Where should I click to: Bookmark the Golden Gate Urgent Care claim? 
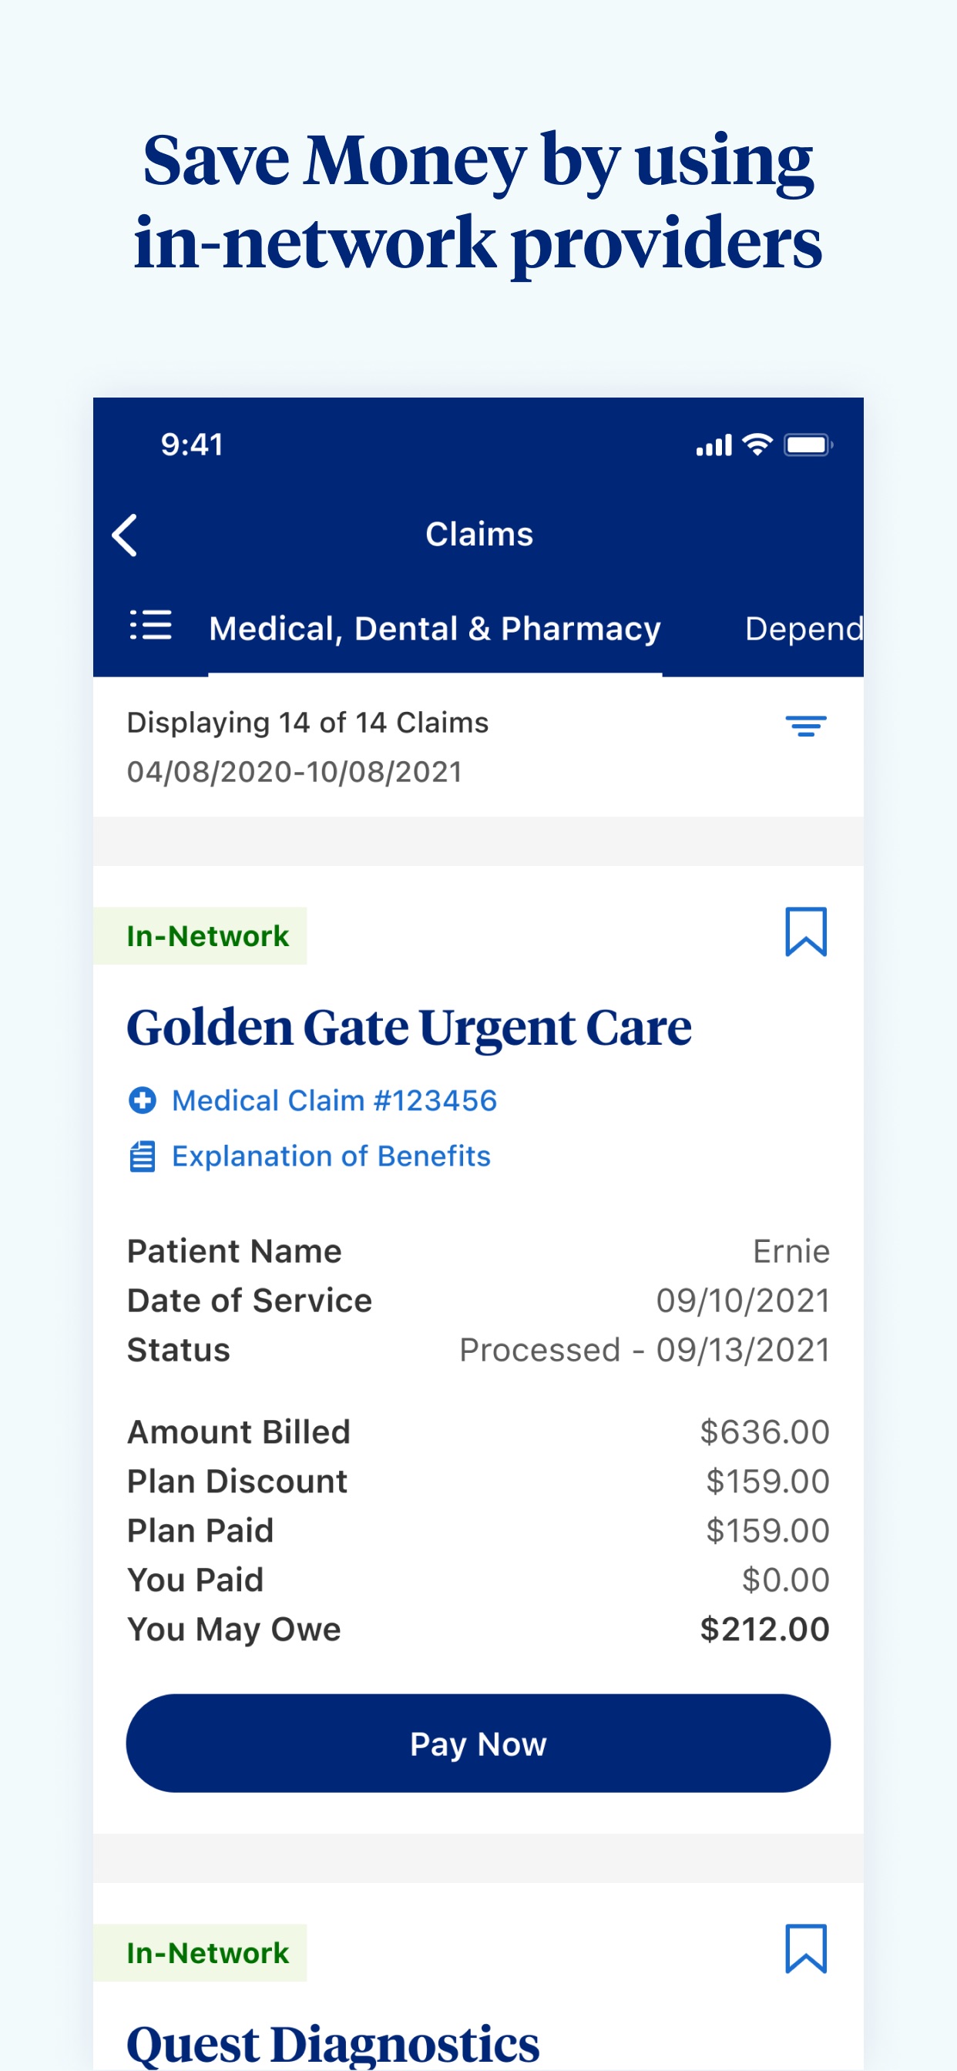tap(806, 931)
